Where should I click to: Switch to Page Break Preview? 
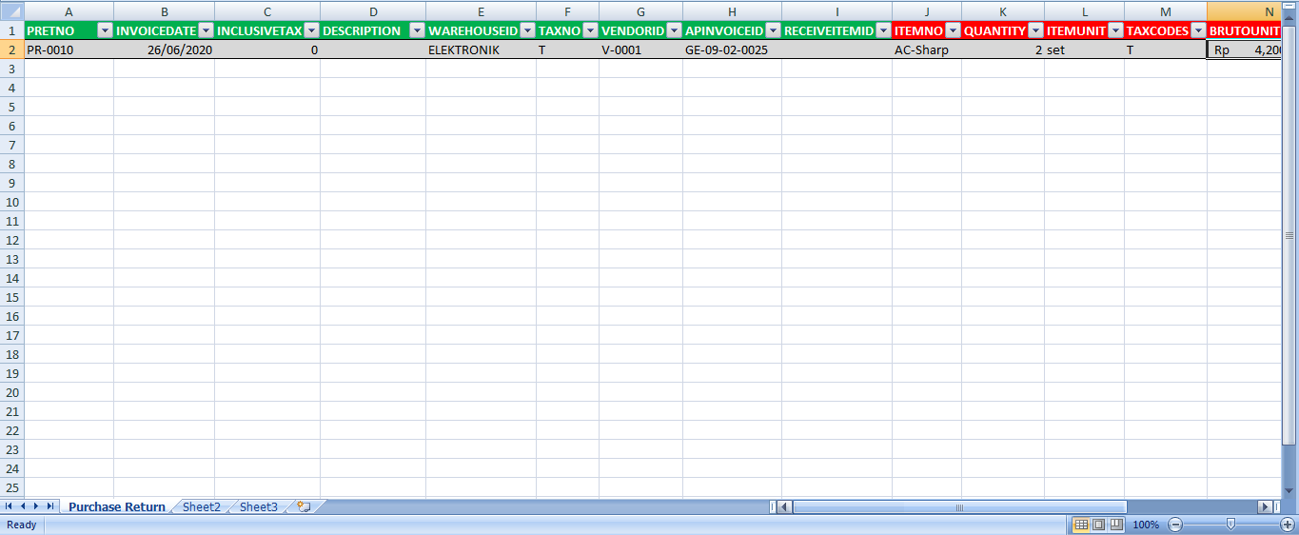click(1115, 525)
